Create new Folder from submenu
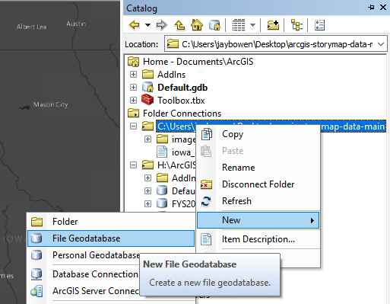 (x=111, y=222)
